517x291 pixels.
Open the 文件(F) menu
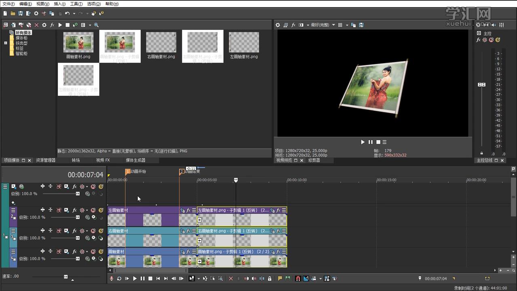(8, 4)
